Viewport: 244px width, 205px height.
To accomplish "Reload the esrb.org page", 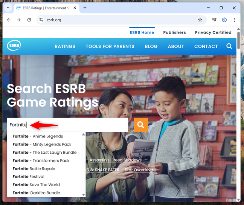I will (29, 20).
